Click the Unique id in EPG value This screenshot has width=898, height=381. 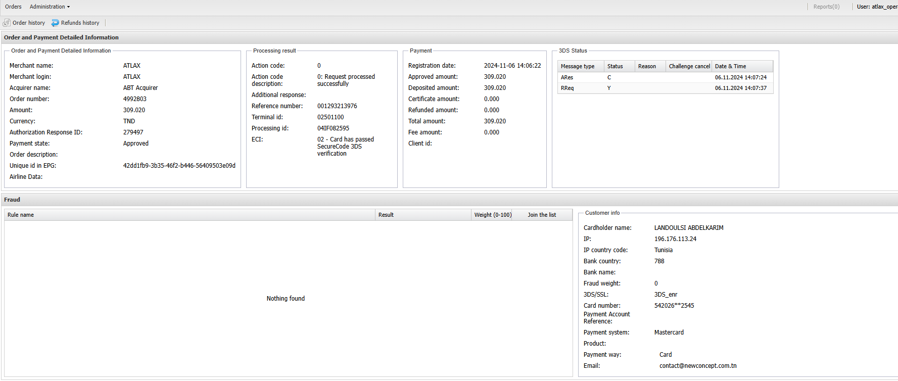click(x=179, y=166)
